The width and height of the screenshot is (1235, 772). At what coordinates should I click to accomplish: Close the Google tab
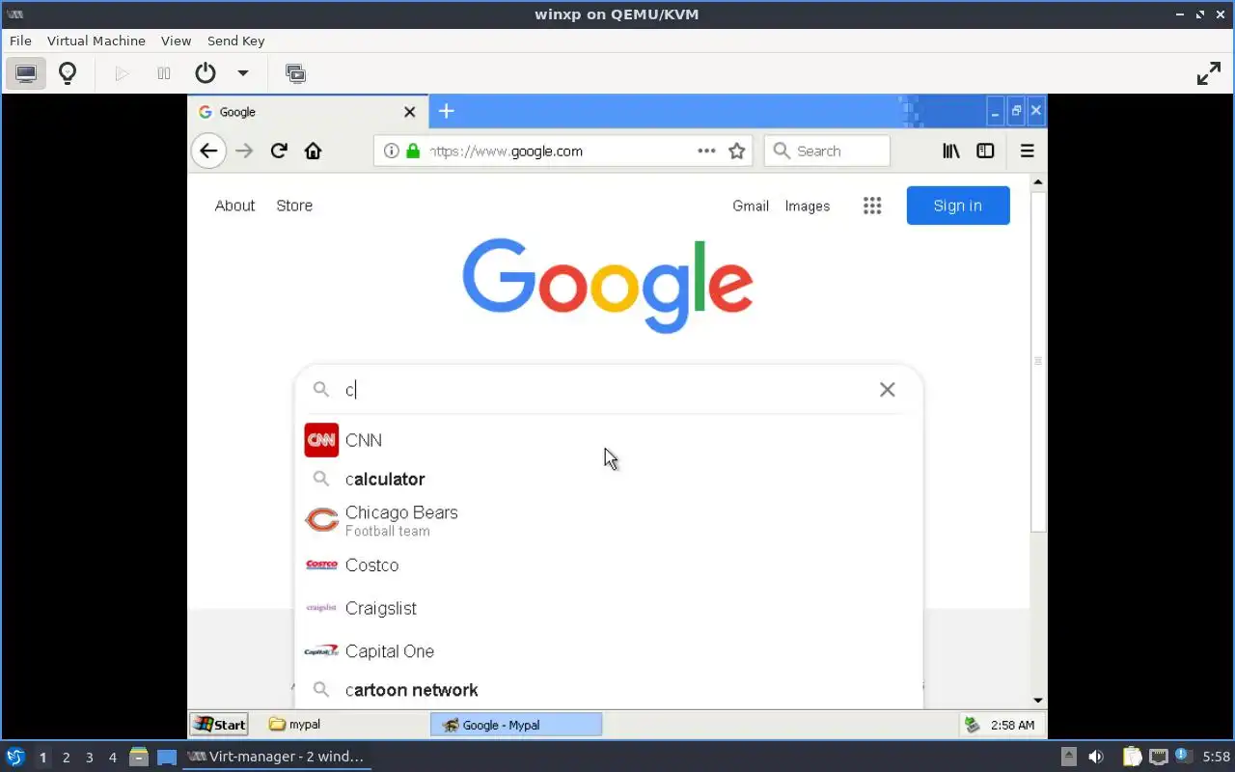pyautogui.click(x=409, y=112)
